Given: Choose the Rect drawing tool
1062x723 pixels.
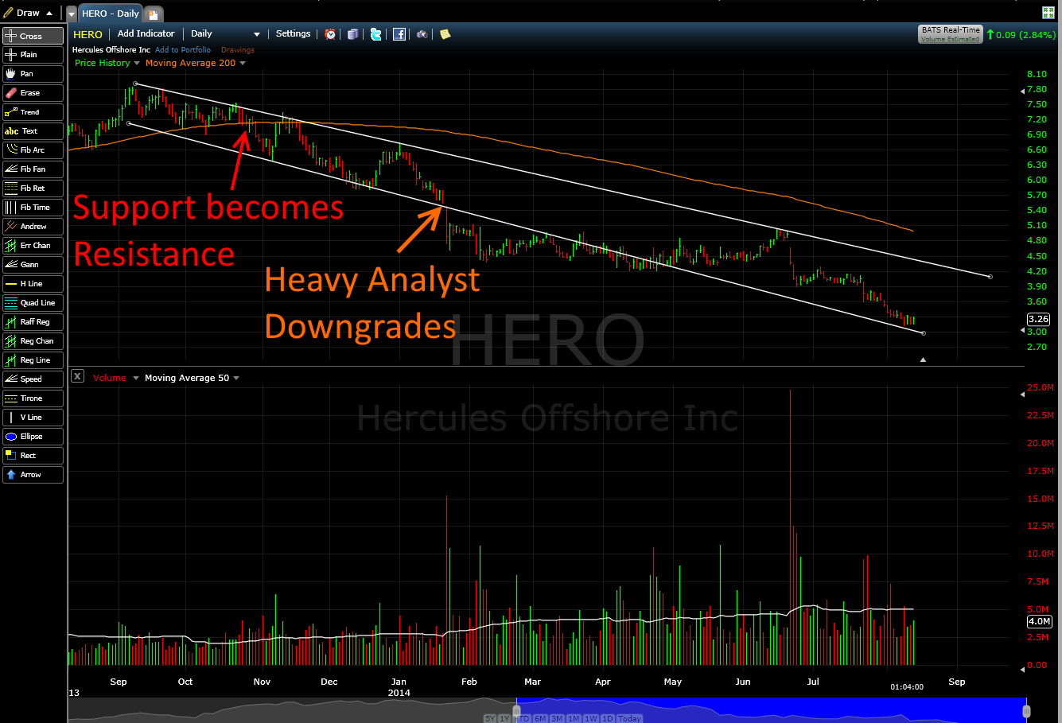Looking at the screenshot, I should pos(33,456).
